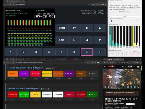Image resolution: width=145 pixels, height=109 pixels.
Task: Select number pad button 3
Action: pos(36,52)
